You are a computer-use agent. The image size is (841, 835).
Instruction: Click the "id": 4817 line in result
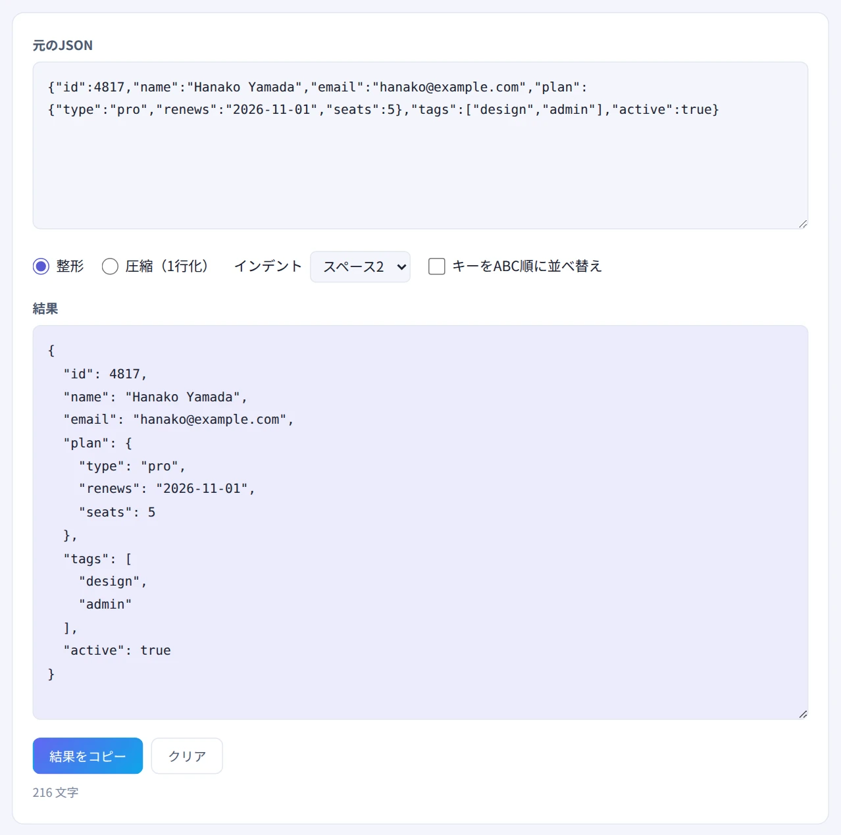[105, 374]
